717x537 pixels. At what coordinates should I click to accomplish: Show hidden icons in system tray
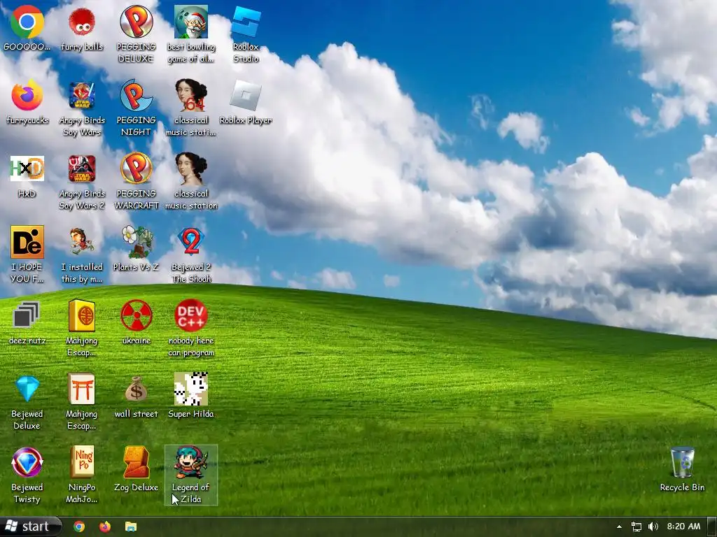619,527
